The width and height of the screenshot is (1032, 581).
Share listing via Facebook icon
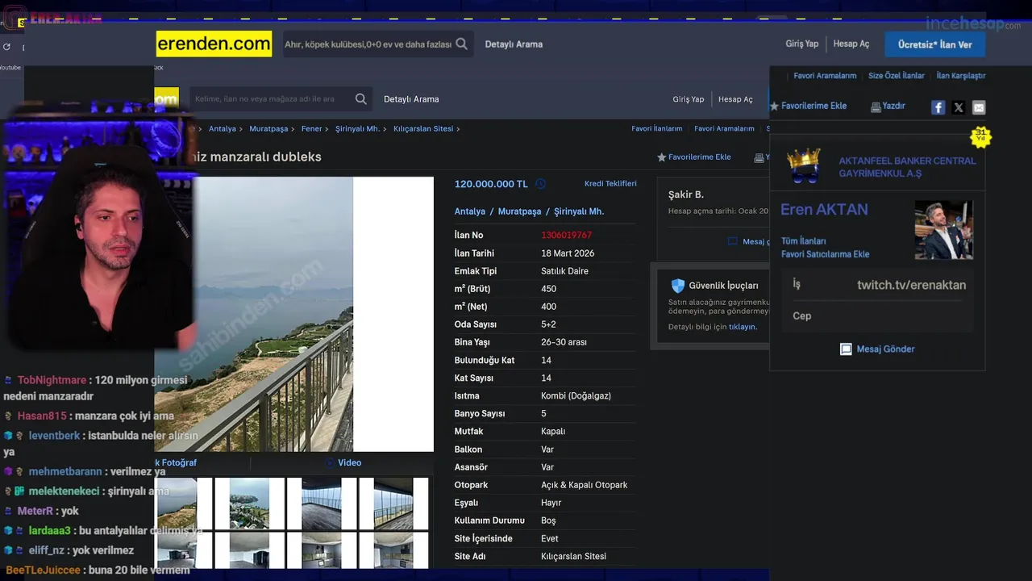(938, 107)
